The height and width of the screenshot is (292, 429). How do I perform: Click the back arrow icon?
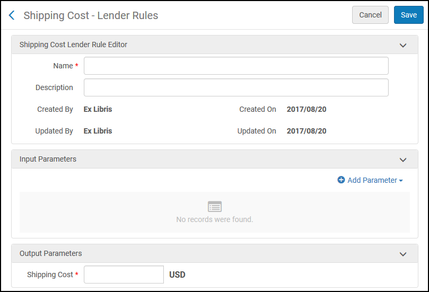coord(12,15)
